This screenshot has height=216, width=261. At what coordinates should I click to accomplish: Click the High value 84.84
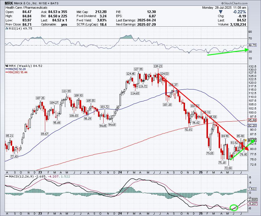click(27, 16)
